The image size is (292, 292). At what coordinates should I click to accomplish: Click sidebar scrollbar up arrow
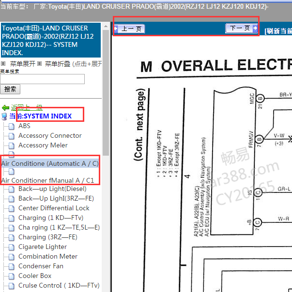coord(106,27)
